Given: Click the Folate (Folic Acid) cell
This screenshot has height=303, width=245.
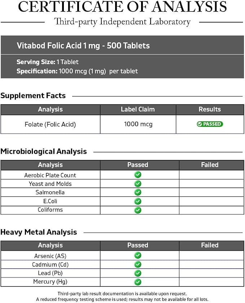Looking at the screenshot, I should tap(50, 124).
